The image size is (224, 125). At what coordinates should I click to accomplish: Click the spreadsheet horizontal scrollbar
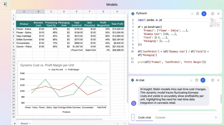[x=59, y=119]
